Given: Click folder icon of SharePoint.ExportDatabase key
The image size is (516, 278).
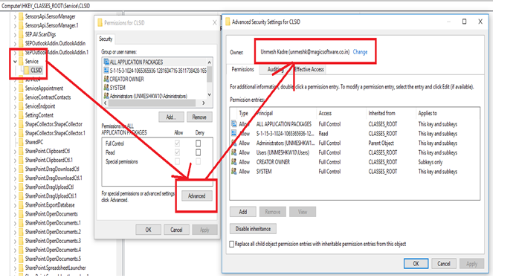Looking at the screenshot, I should [21, 205].
